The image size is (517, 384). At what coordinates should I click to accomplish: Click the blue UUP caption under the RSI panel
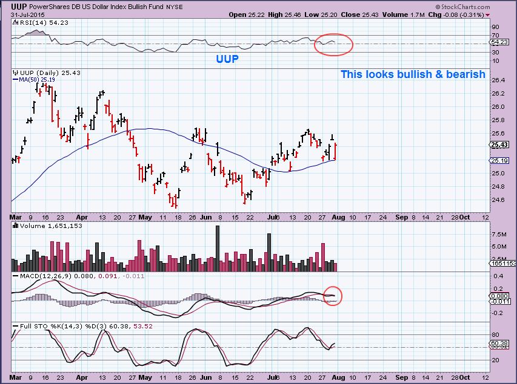(x=227, y=59)
